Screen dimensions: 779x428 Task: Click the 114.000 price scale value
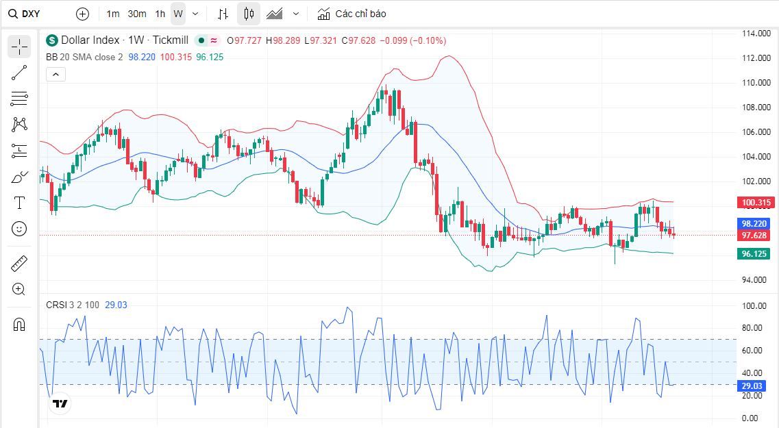(756, 34)
